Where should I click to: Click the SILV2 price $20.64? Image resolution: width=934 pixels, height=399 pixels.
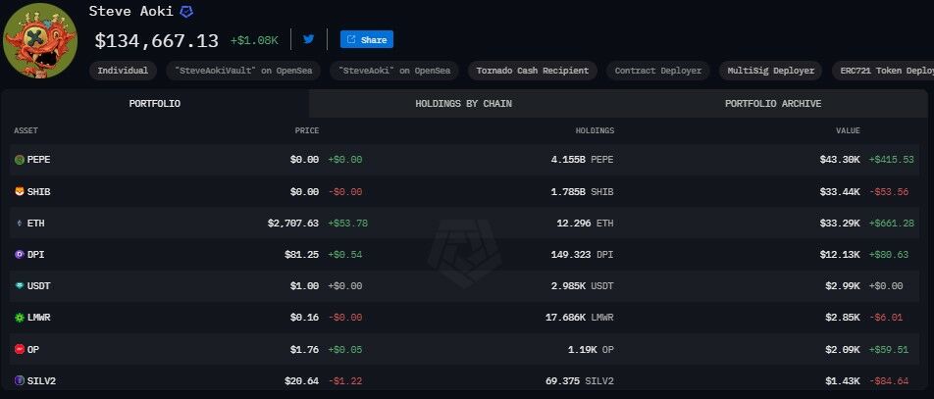coord(301,380)
